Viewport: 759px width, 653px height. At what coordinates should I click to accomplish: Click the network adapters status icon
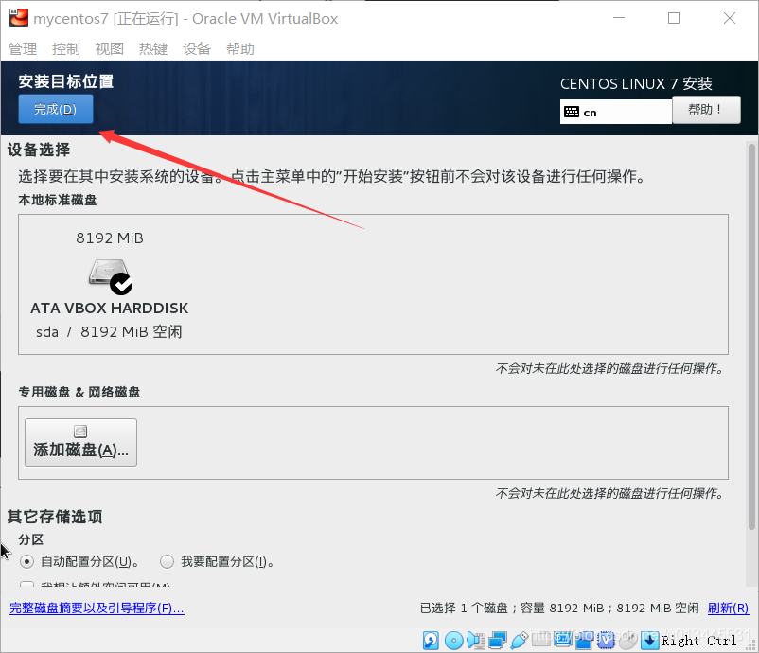[497, 641]
